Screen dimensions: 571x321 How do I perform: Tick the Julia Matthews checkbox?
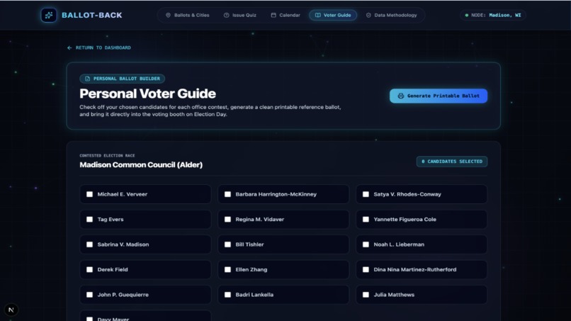(366, 295)
